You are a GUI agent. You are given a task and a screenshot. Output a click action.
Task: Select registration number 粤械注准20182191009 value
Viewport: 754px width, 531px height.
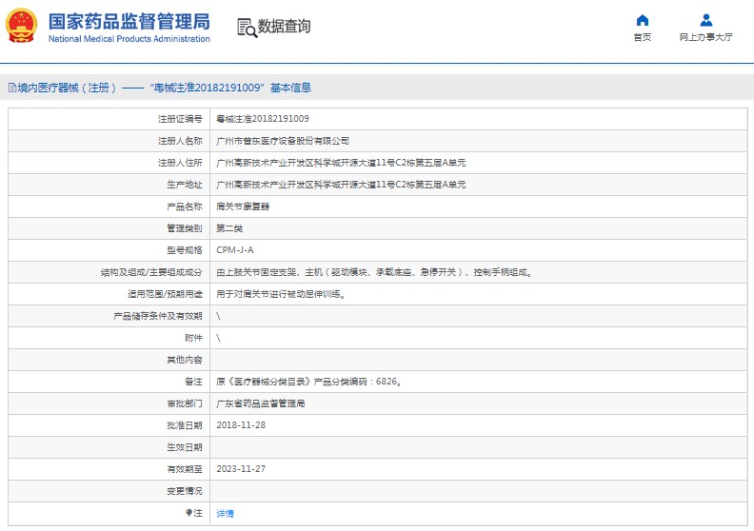click(263, 119)
